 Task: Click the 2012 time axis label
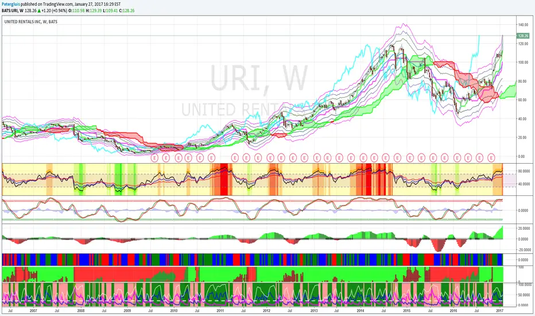click(266, 310)
